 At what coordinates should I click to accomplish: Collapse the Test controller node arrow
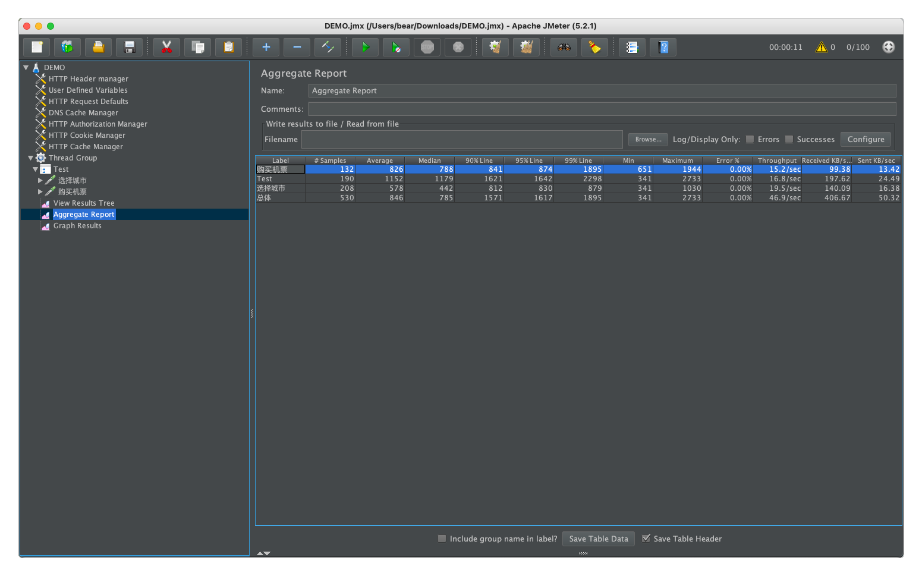pos(36,169)
